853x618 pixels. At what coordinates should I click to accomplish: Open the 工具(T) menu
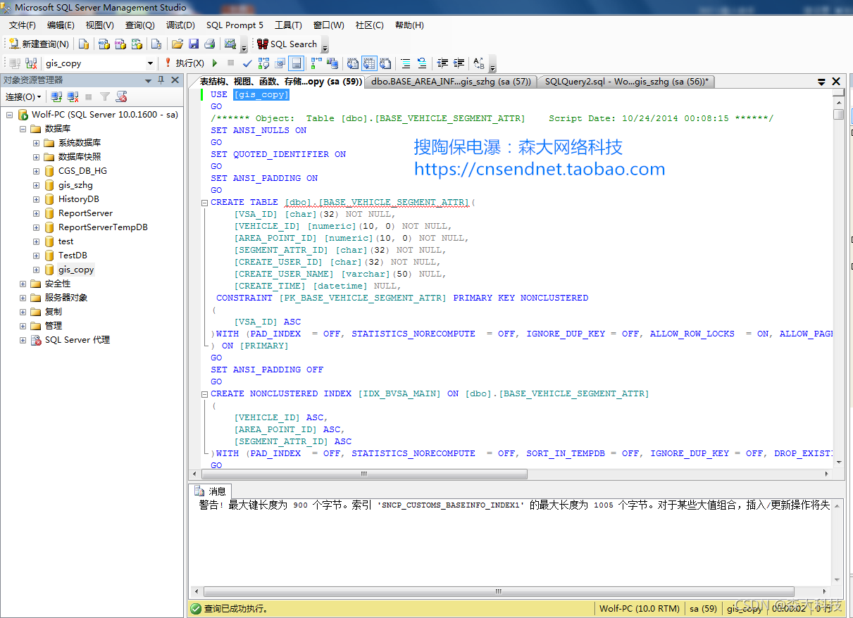[x=288, y=25]
